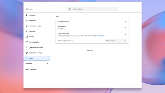The image size is (165, 93).
Task: Go to Bluetooth settings
Action: coord(32,21)
